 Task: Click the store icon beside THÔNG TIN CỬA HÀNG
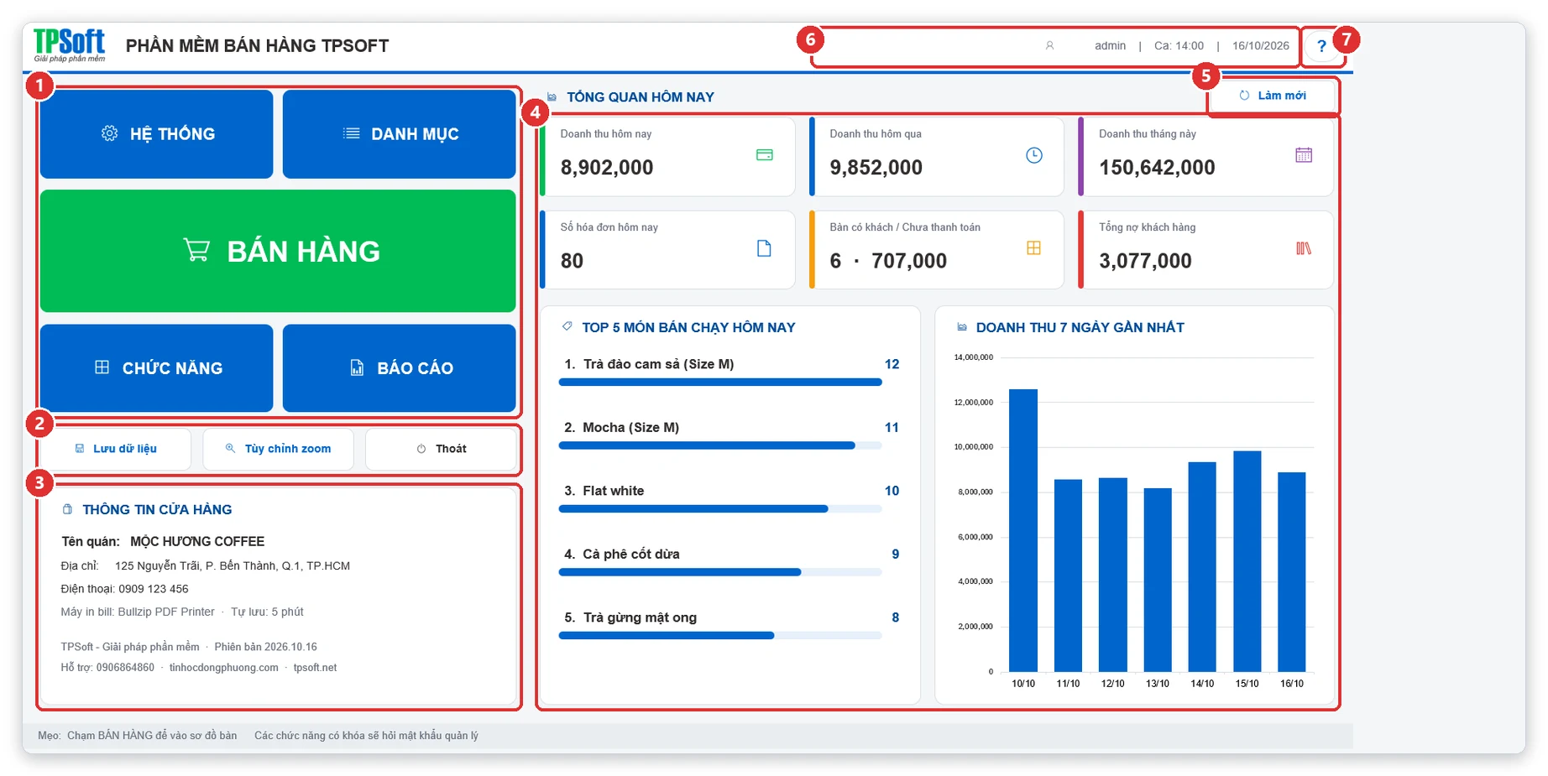[68, 509]
